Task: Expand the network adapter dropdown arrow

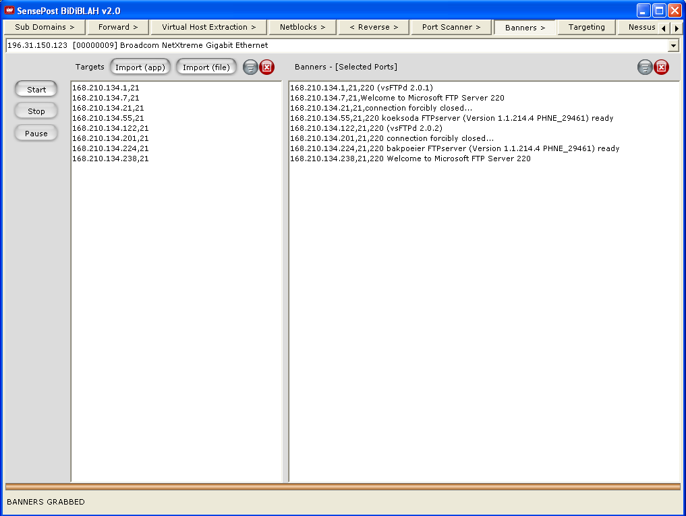Action: [673, 45]
